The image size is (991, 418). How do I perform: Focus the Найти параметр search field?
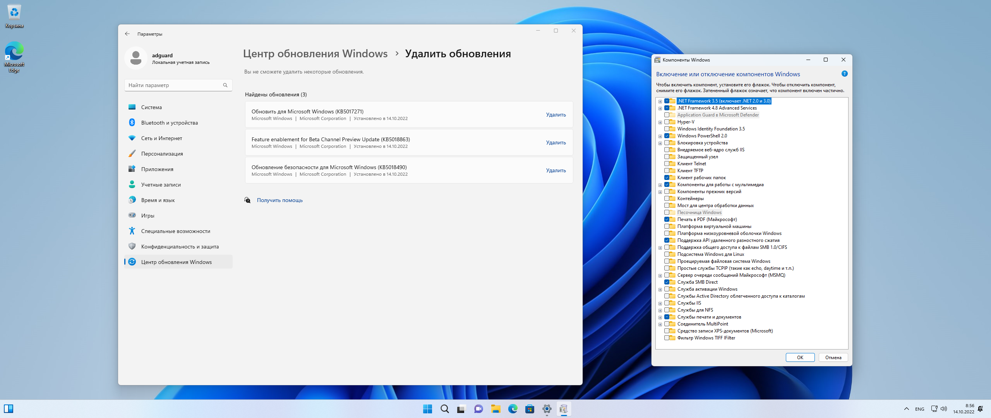pos(178,85)
